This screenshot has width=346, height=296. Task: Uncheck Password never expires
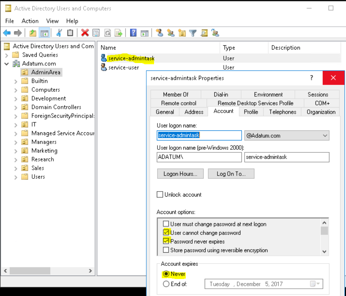166,241
